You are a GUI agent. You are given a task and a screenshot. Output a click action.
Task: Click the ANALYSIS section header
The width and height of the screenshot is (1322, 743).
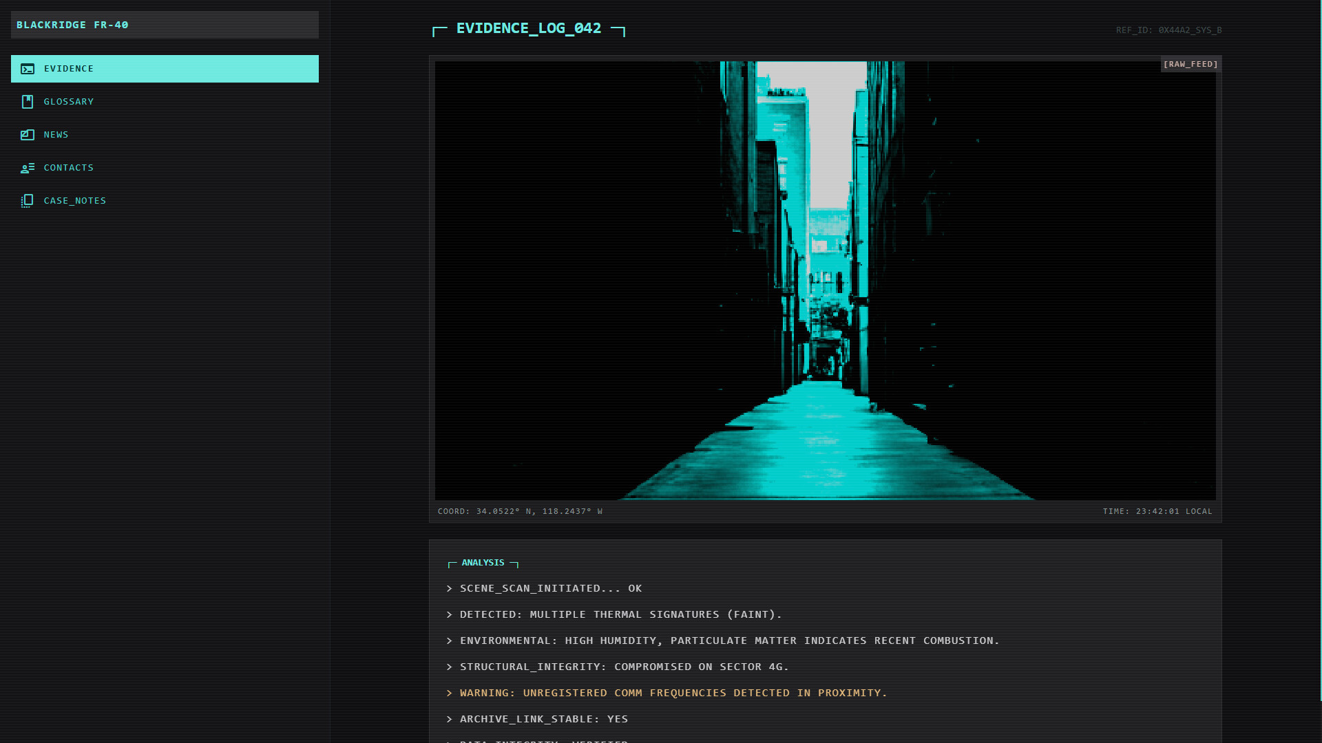[483, 563]
